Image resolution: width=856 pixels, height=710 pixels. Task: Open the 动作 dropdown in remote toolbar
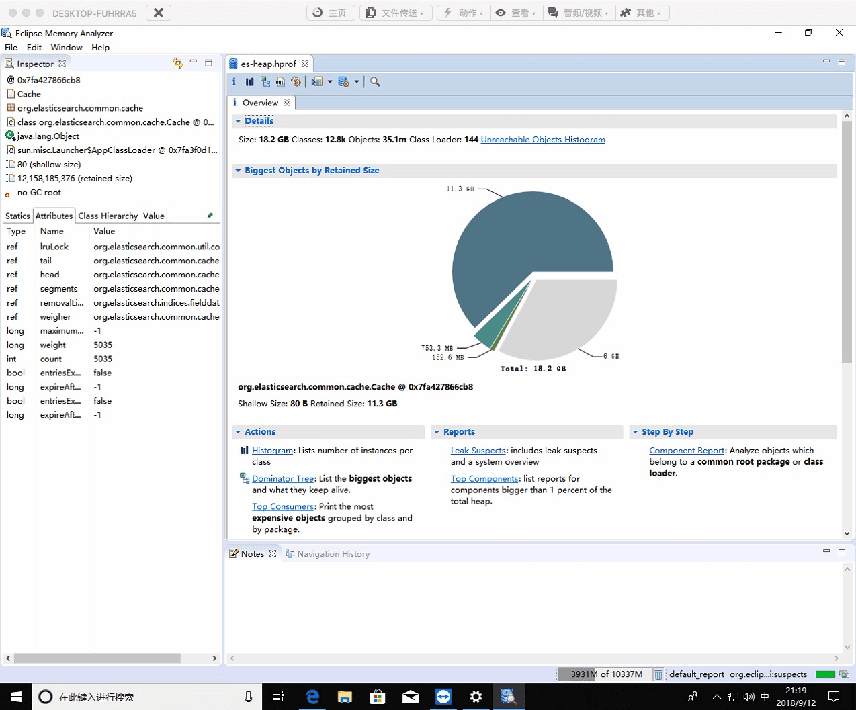click(463, 13)
